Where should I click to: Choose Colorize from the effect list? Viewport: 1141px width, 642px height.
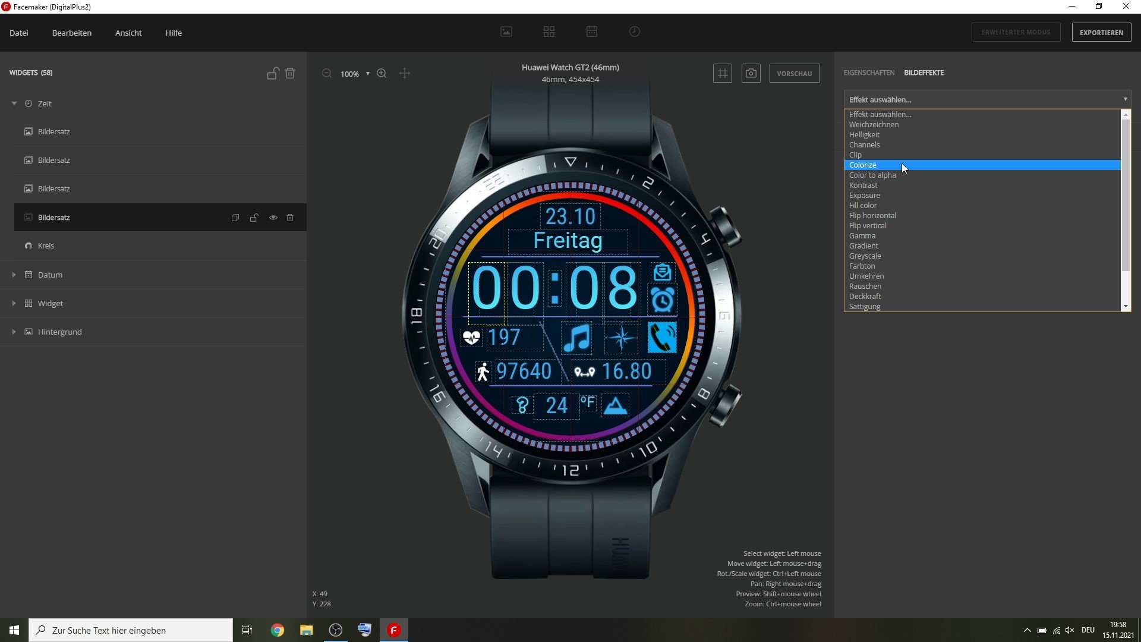tap(982, 165)
